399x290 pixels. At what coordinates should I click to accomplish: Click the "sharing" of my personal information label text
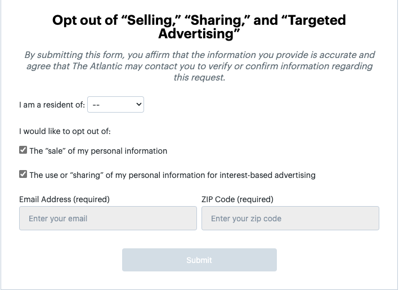coord(172,175)
